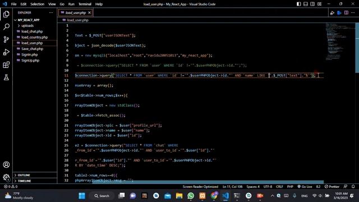The width and height of the screenshot is (359, 202).
Task: Select the load_user.php editor tab
Action: (76, 12)
